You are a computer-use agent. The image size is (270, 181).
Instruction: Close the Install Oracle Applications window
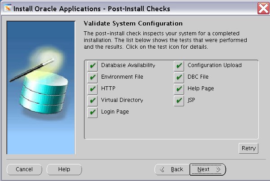(263, 8)
